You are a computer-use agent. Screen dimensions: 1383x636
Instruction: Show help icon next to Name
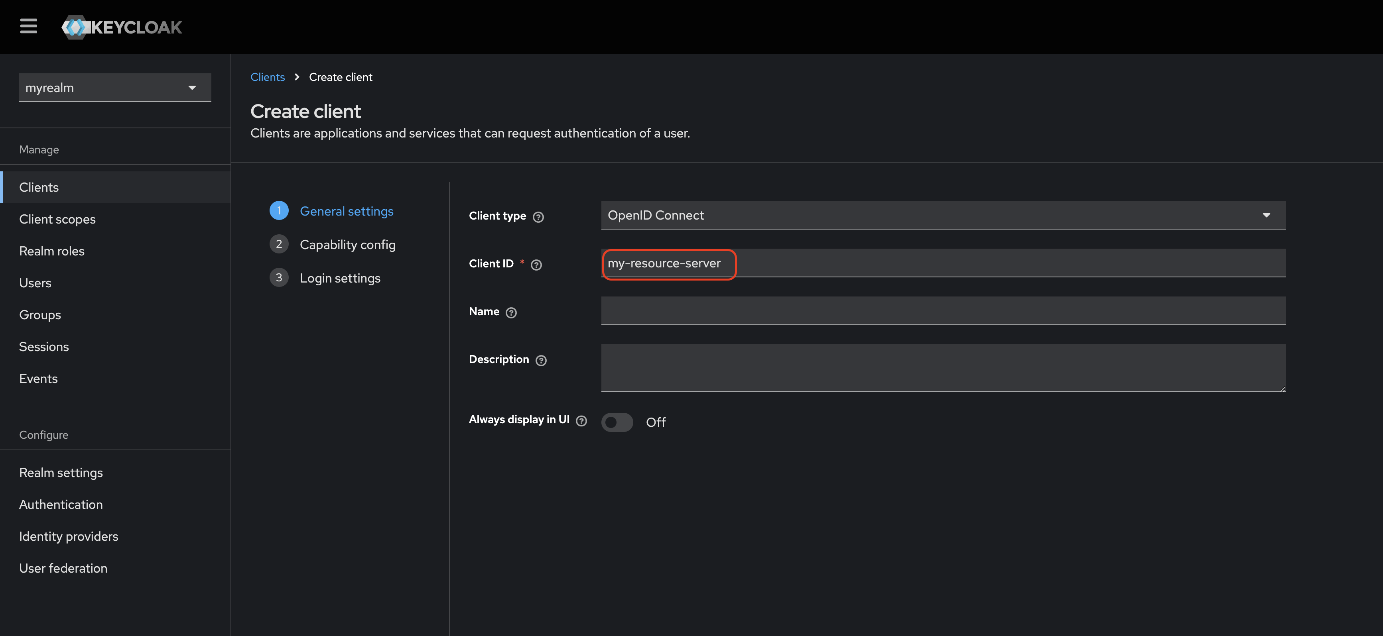click(511, 312)
